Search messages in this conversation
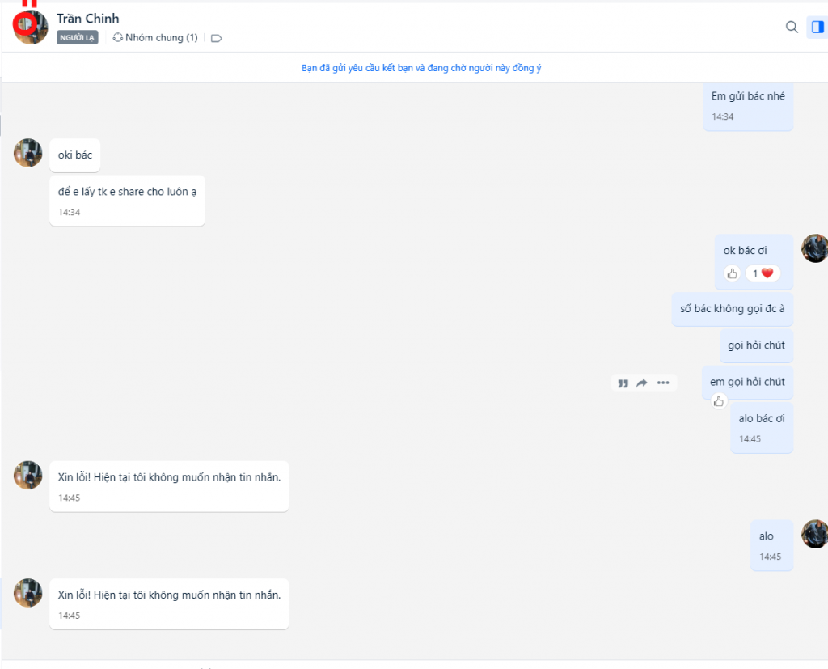828x669 pixels. coord(792,27)
